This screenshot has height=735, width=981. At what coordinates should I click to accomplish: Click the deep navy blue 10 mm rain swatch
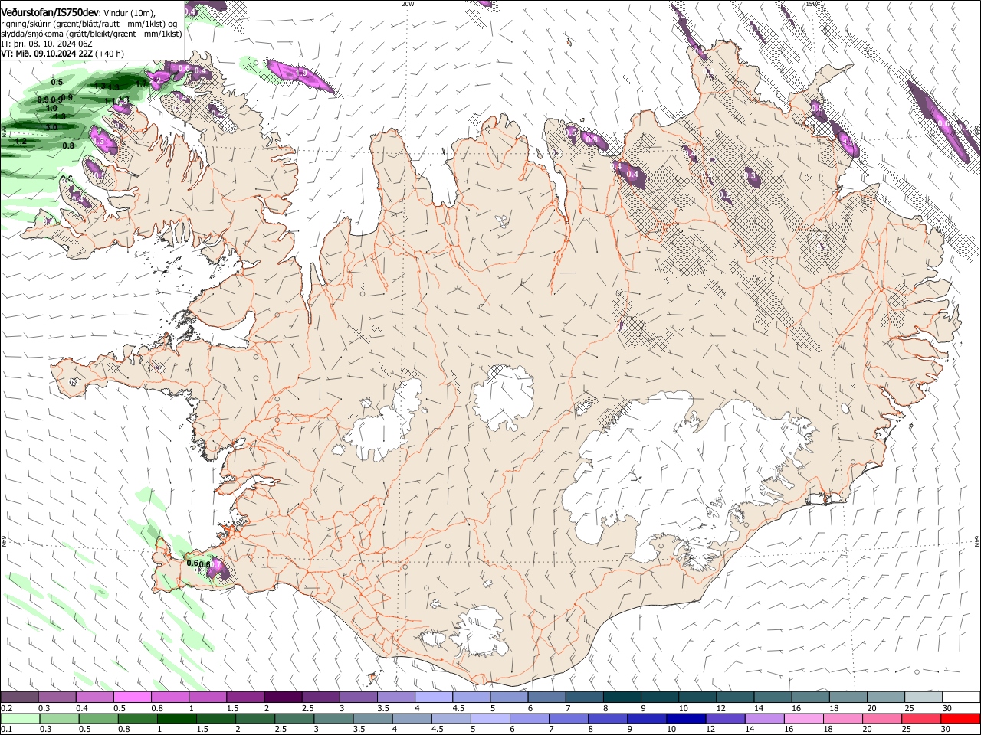[x=684, y=718]
